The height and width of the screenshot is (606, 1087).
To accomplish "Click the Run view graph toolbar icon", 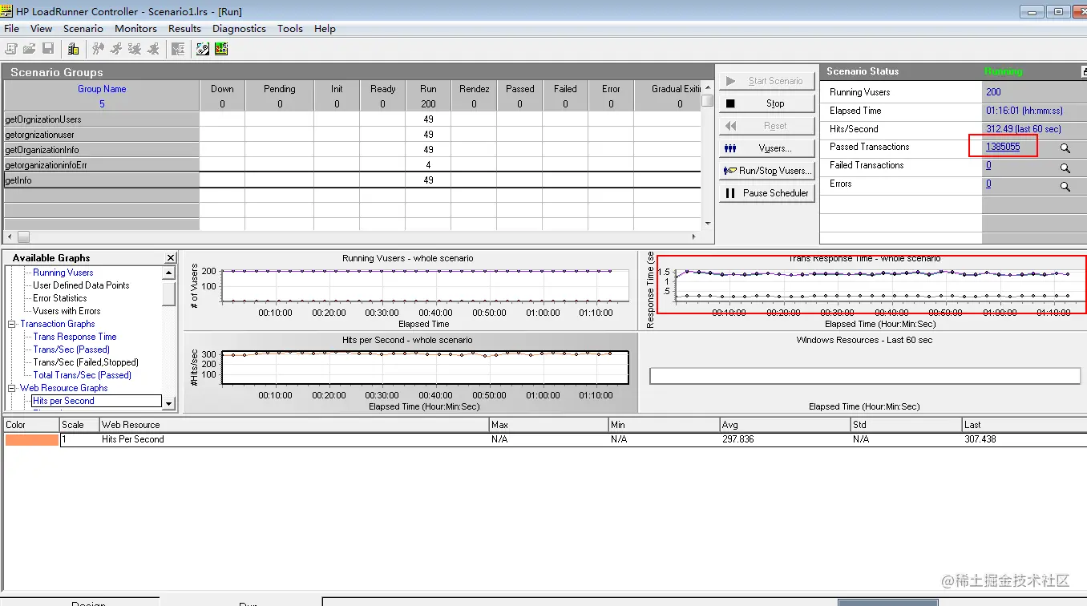I will click(221, 49).
